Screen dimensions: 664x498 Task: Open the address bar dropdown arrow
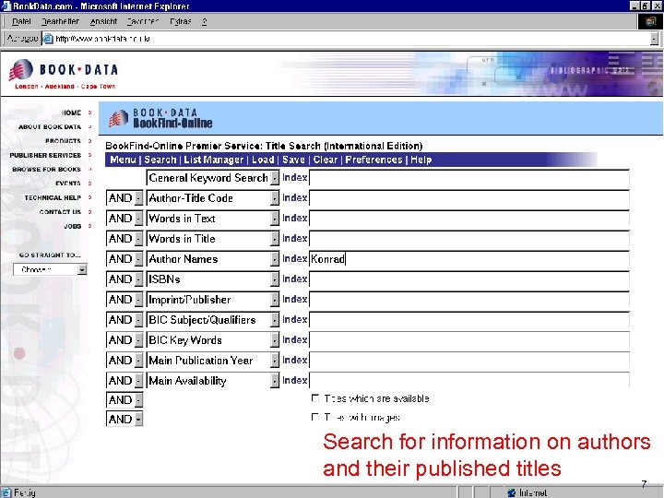(654, 39)
